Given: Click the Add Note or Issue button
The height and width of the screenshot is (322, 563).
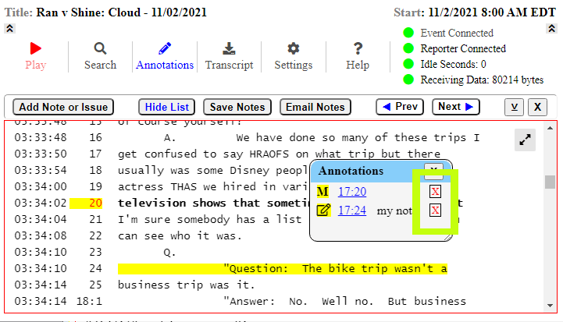Looking at the screenshot, I should point(63,107).
